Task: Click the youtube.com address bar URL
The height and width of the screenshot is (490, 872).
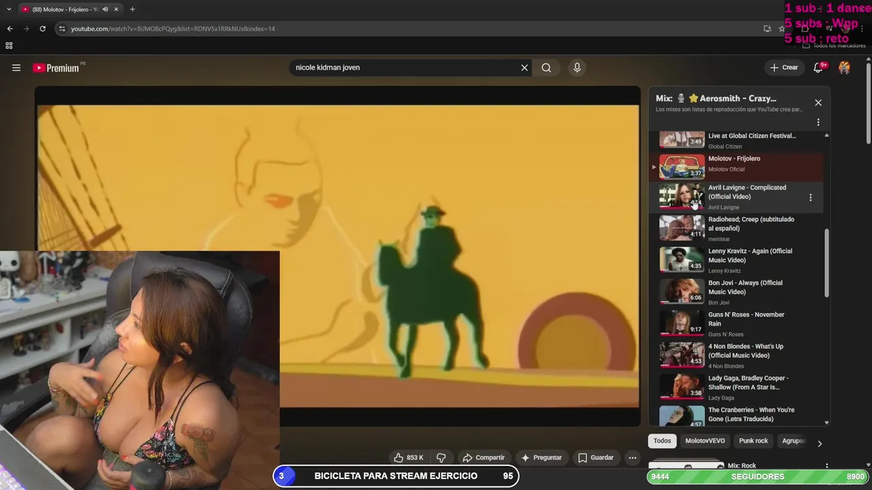Action: [x=173, y=29]
